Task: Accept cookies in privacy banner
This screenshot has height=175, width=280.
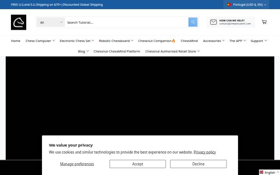Action: pyautogui.click(x=137, y=164)
